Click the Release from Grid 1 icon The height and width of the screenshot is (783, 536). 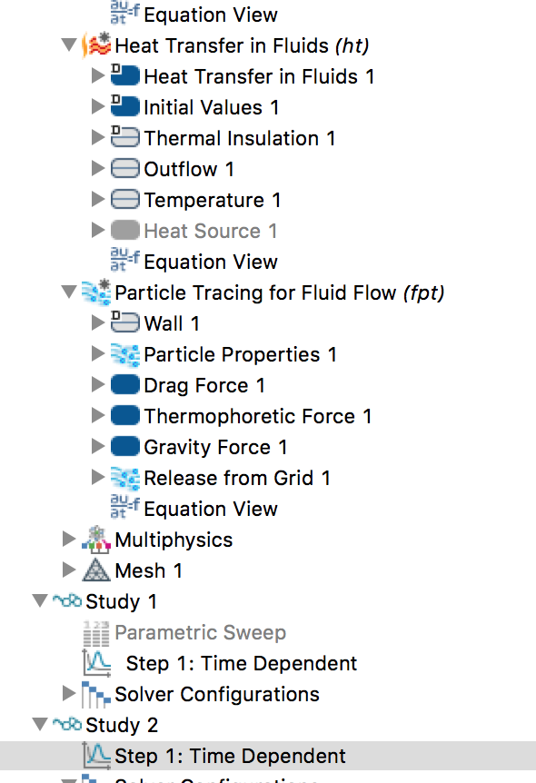tap(124, 479)
